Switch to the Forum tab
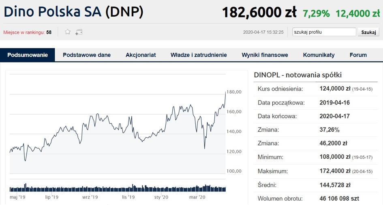Image resolution: width=383 pixels, height=205 pixels. pyautogui.click(x=358, y=55)
